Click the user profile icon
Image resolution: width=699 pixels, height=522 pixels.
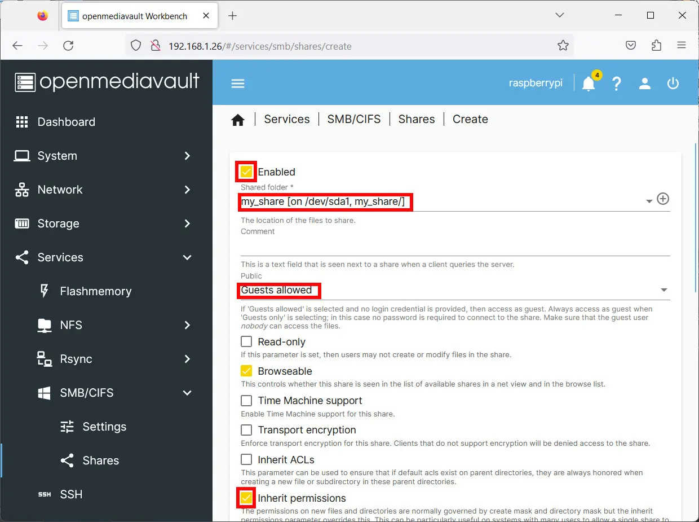coord(645,84)
